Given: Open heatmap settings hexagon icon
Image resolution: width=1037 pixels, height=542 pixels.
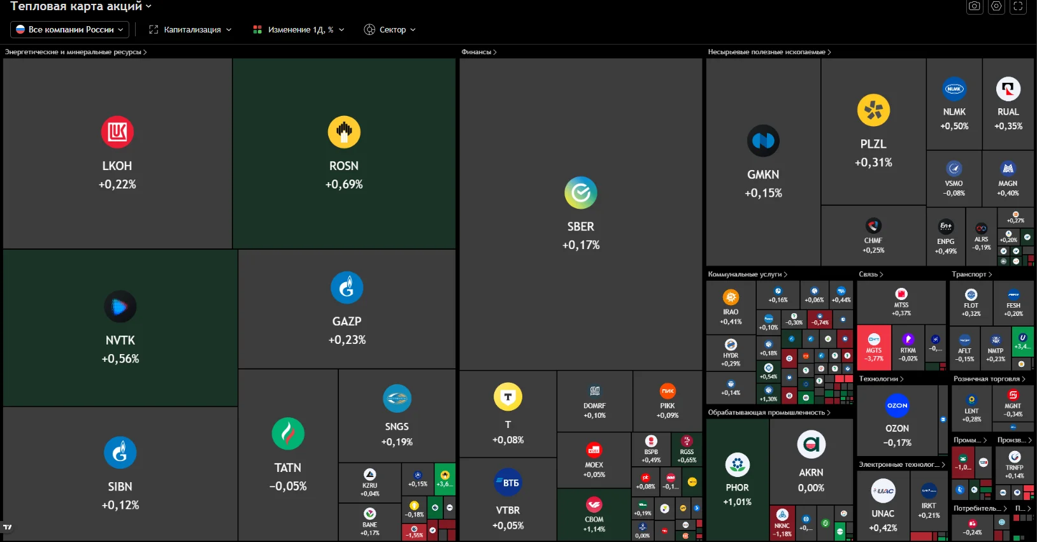Looking at the screenshot, I should point(996,6).
